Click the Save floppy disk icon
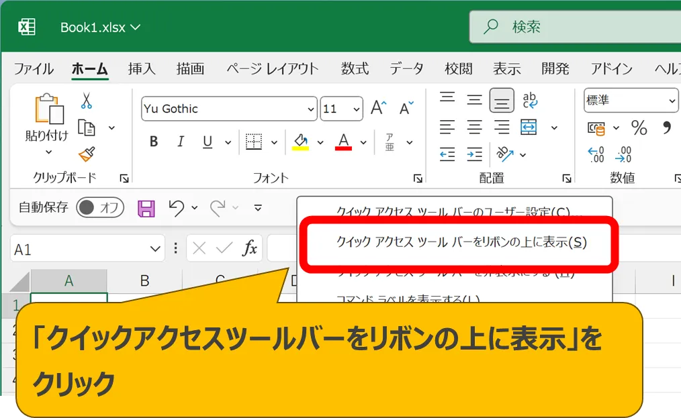The width and height of the screenshot is (681, 418). tap(146, 208)
